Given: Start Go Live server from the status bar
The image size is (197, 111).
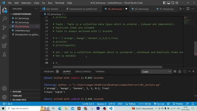Looking at the screenshot, I should click(x=159, y=104).
